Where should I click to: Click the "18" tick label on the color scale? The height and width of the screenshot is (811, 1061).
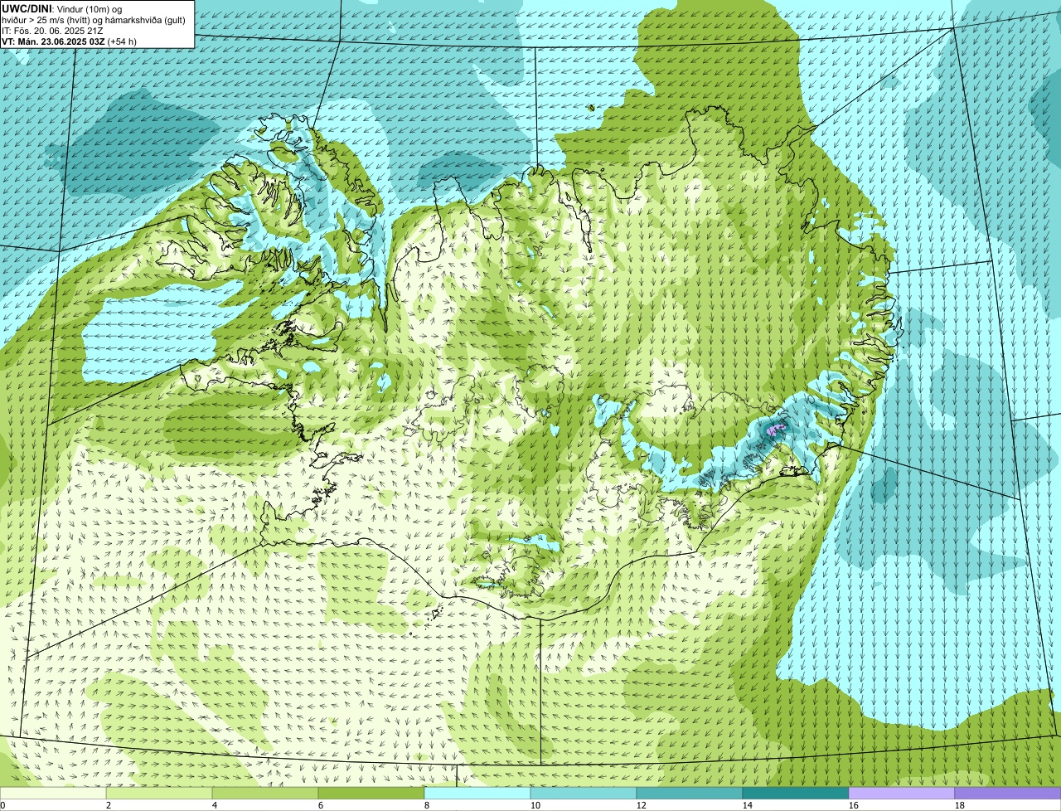pyautogui.click(x=960, y=805)
